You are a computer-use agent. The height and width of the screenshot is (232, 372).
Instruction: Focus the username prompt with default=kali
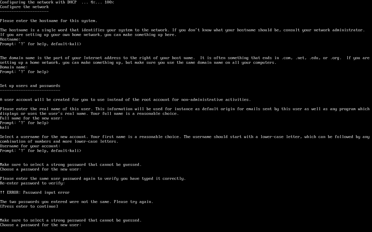point(41,151)
